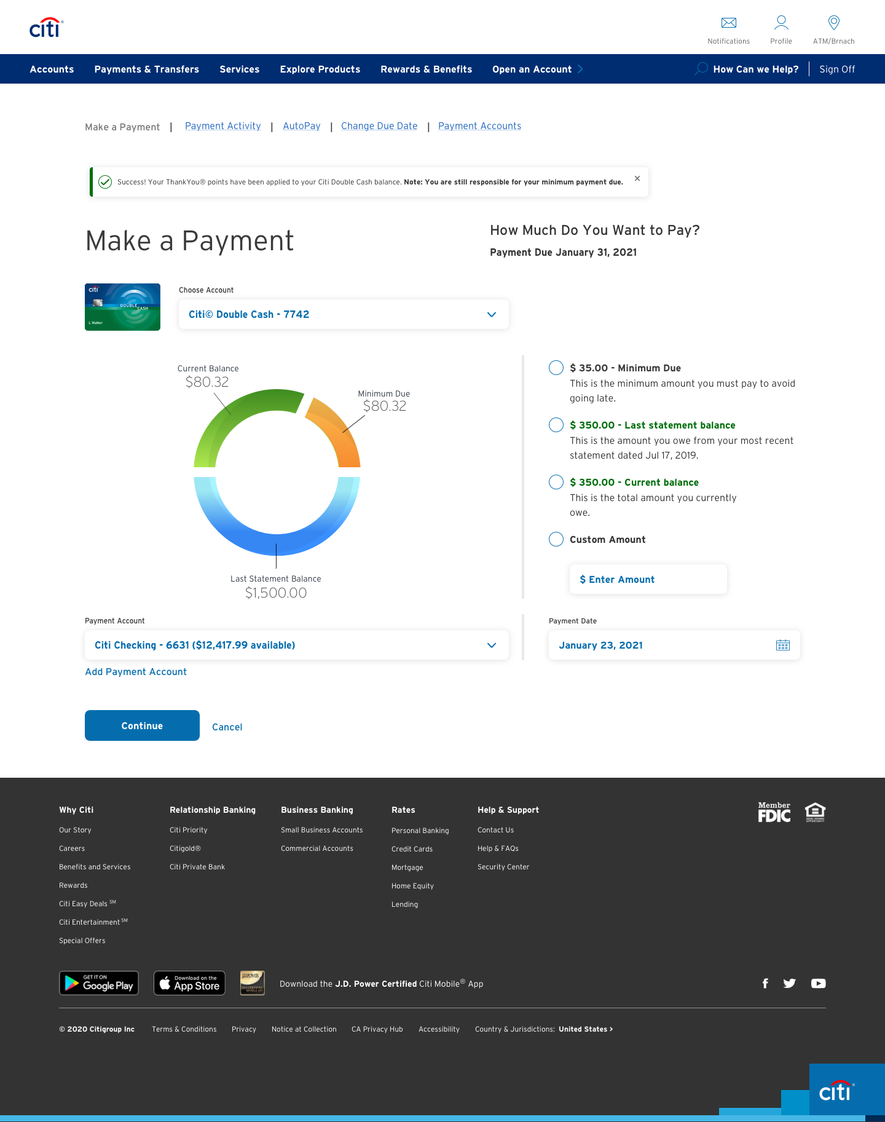The height and width of the screenshot is (1122, 885).
Task: Open Accessibility footer link
Action: coord(439,1029)
